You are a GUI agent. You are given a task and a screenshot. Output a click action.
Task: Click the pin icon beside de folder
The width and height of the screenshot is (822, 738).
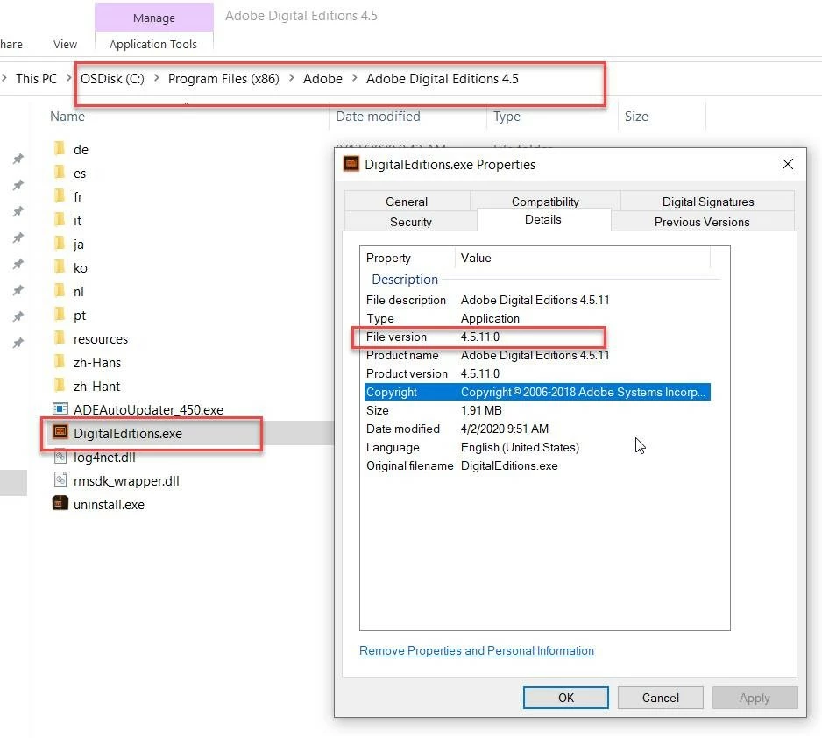[x=18, y=159]
